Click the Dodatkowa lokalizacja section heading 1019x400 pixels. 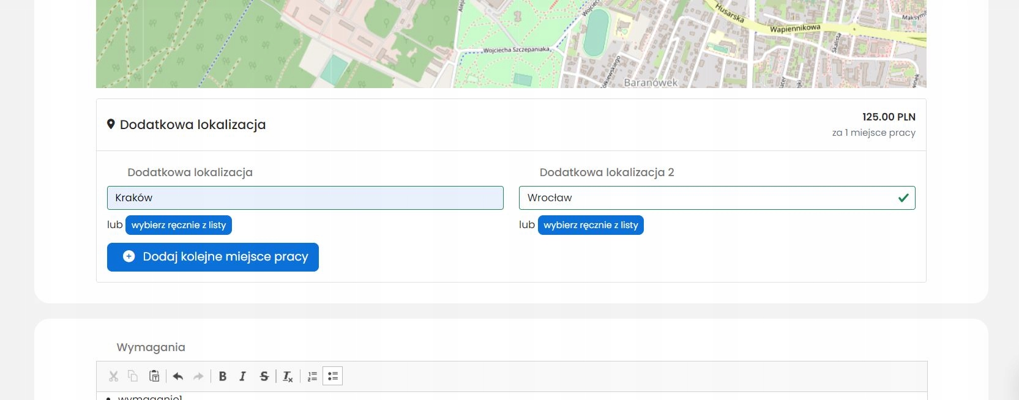pos(193,125)
